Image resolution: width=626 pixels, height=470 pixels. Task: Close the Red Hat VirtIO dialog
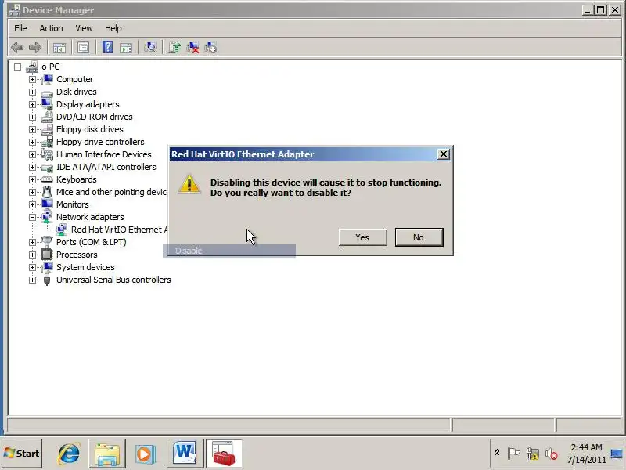(x=443, y=154)
